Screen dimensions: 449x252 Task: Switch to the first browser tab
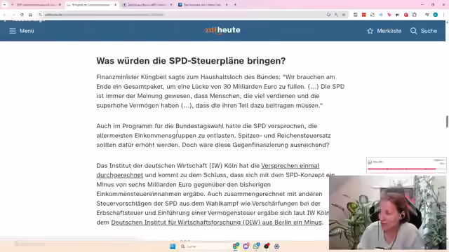[x=36, y=5]
